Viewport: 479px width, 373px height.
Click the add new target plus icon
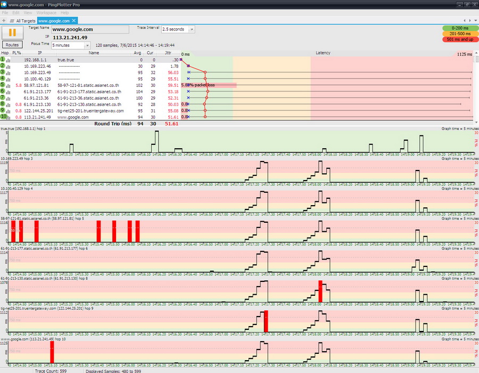coord(5,21)
